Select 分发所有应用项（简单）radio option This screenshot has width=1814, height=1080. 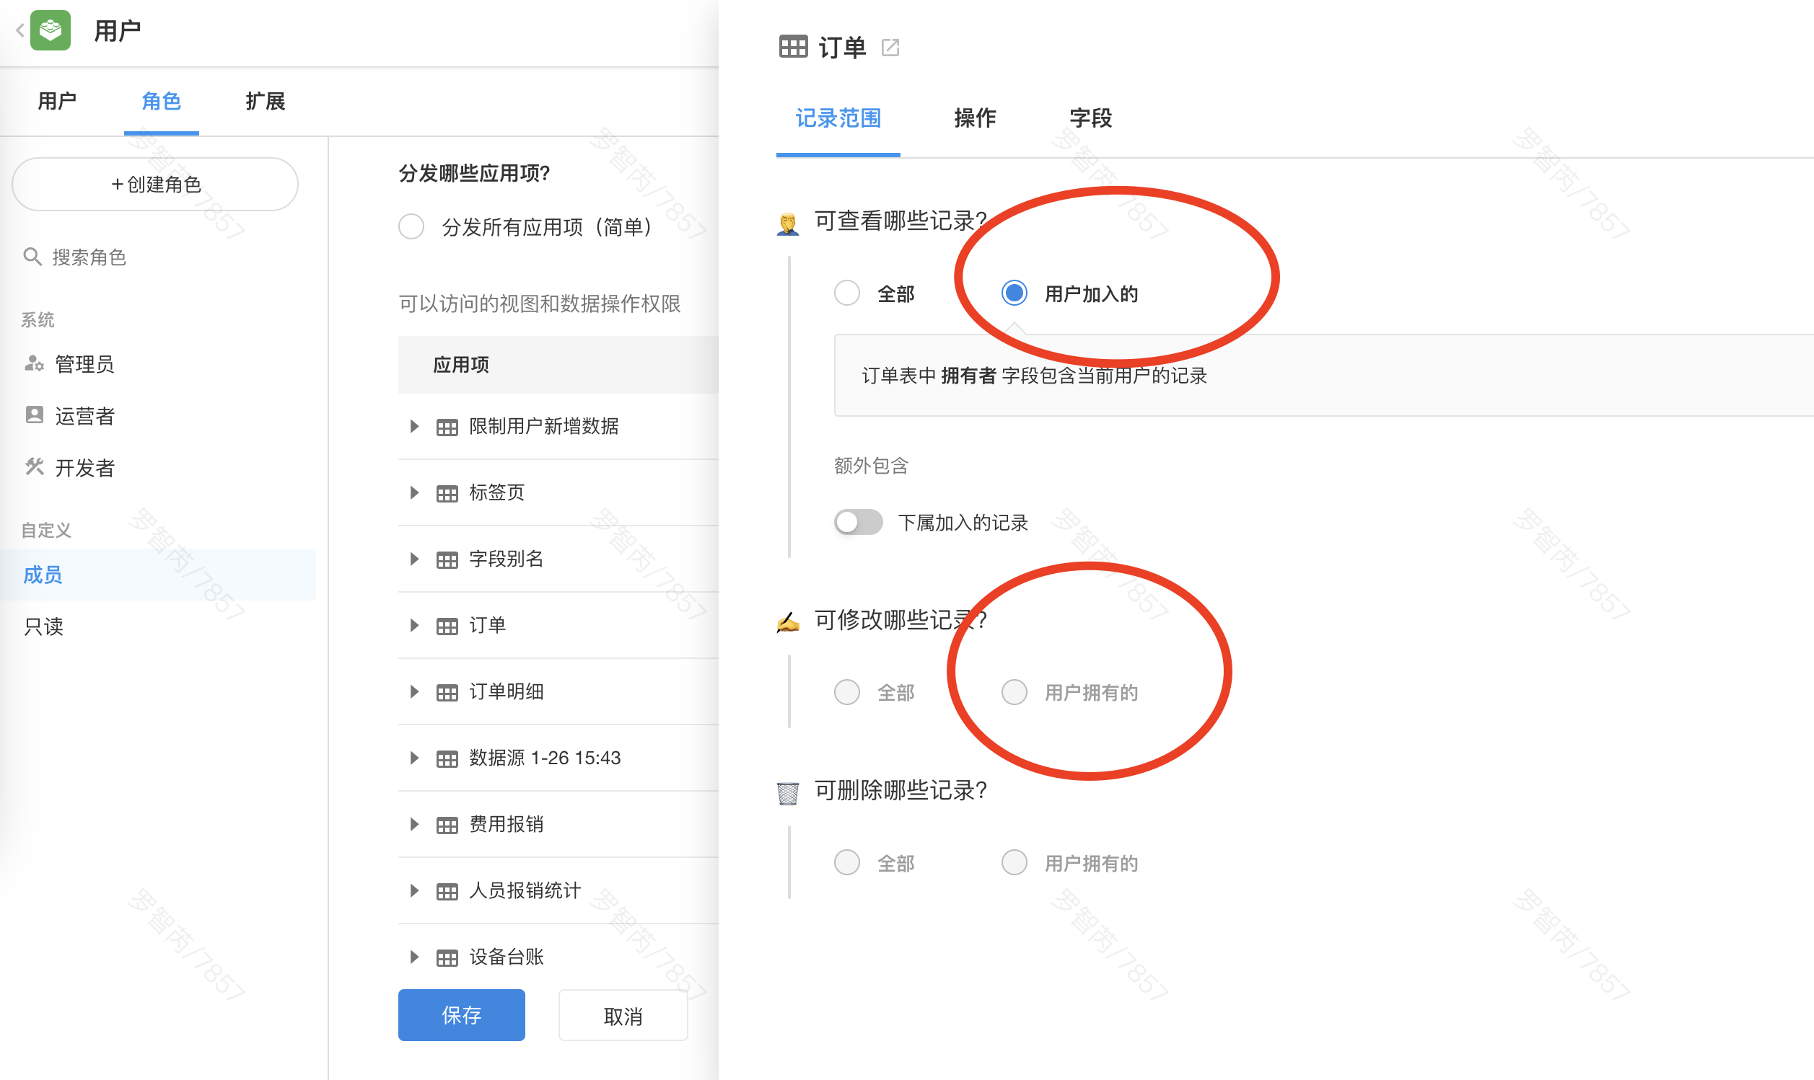pos(411,226)
